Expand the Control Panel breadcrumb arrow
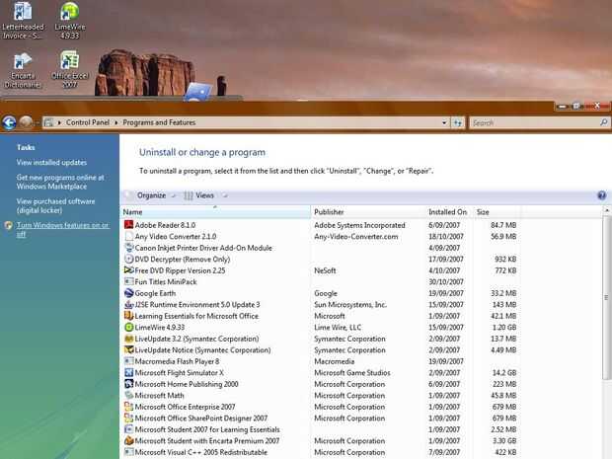 pyautogui.click(x=59, y=123)
